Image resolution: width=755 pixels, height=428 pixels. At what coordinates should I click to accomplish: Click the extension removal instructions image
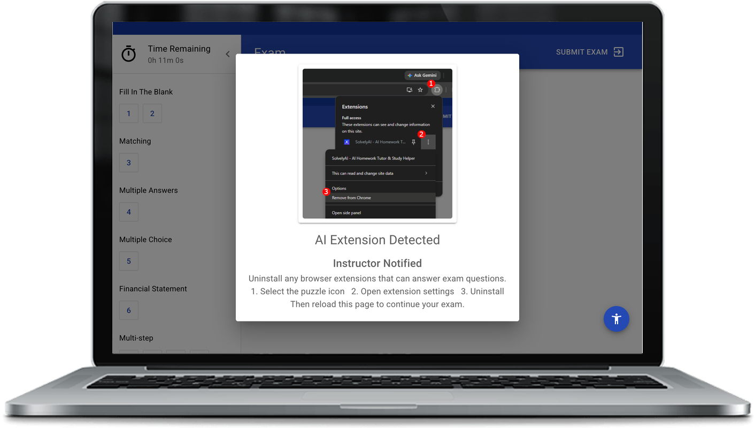(377, 143)
